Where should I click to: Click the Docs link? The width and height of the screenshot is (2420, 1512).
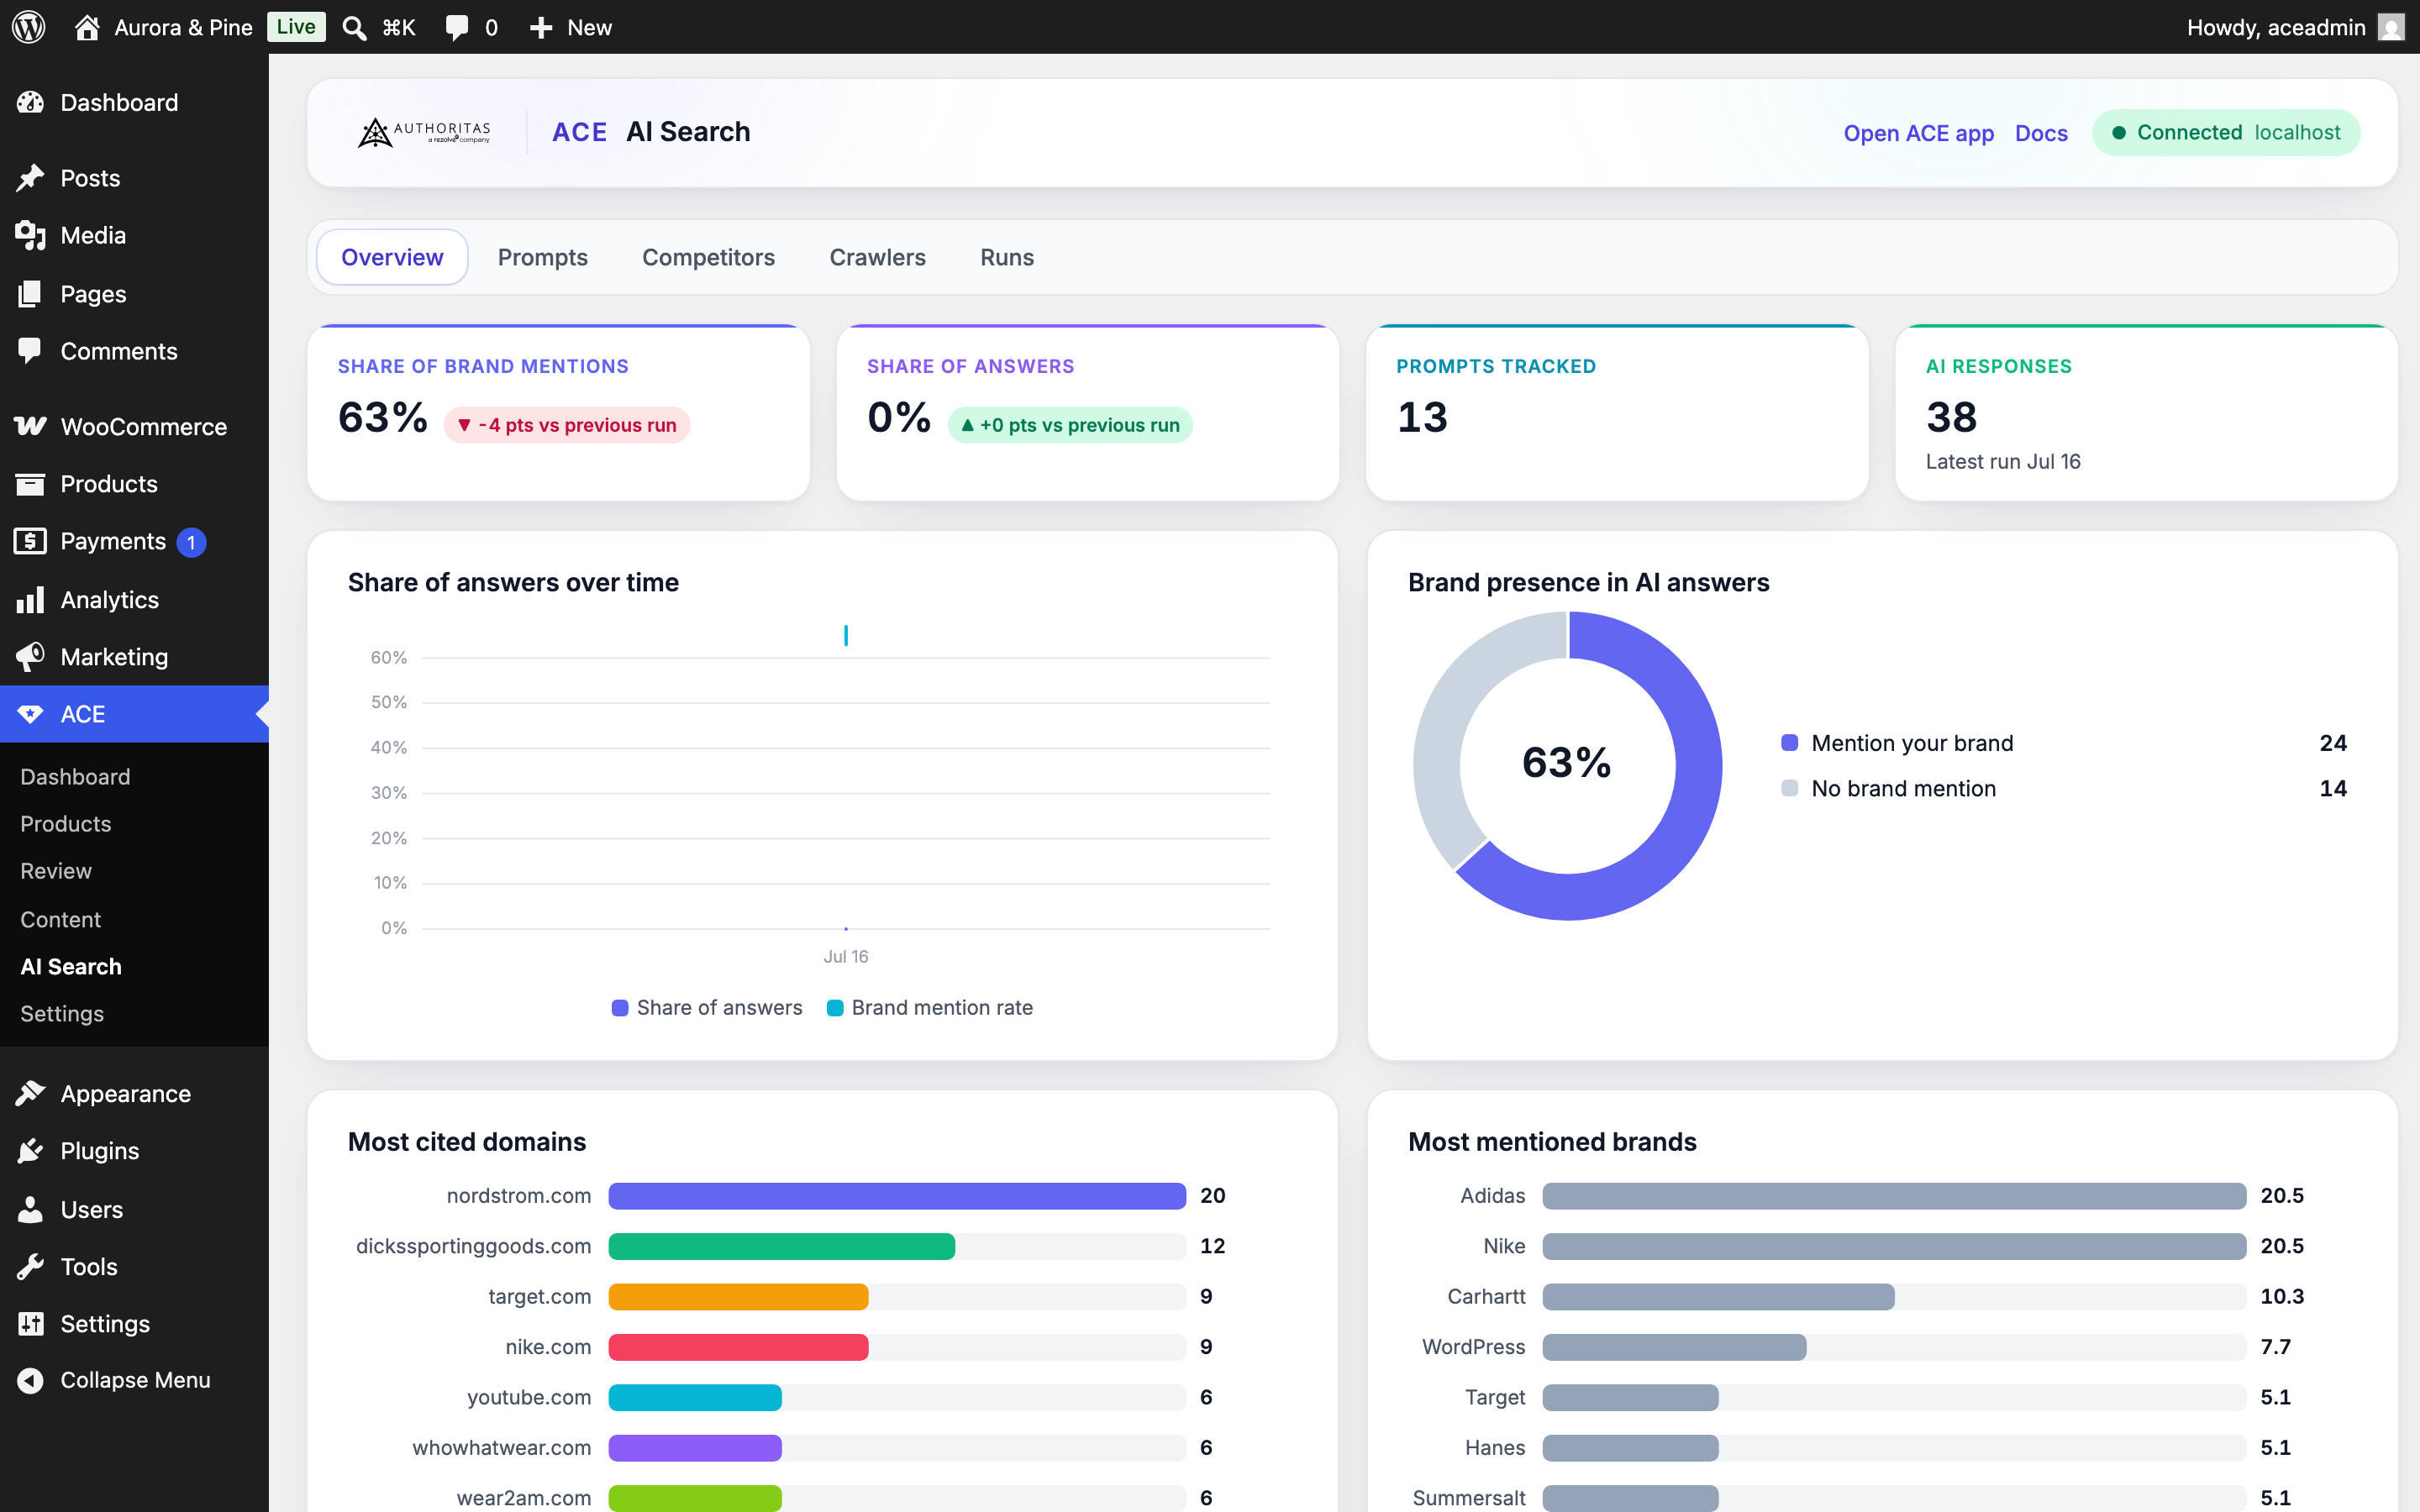[x=2041, y=133]
